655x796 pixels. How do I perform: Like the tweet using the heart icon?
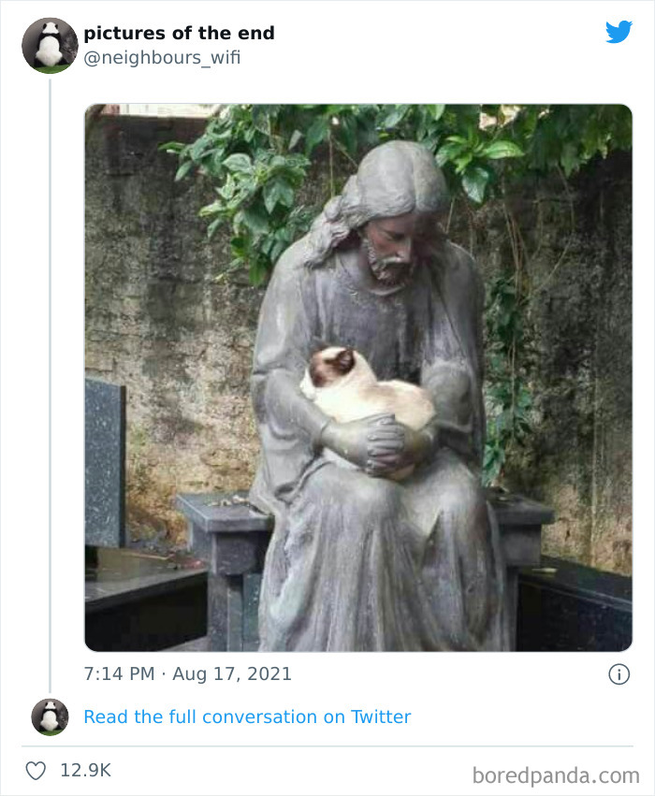pos(35,768)
